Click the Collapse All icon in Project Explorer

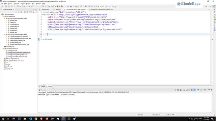(25, 12)
